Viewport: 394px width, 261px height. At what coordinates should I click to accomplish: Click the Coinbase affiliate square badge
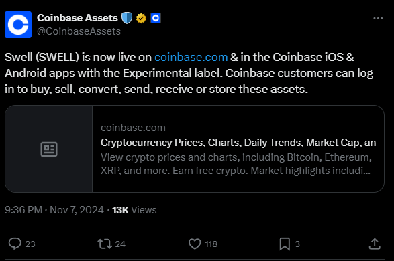[156, 18]
